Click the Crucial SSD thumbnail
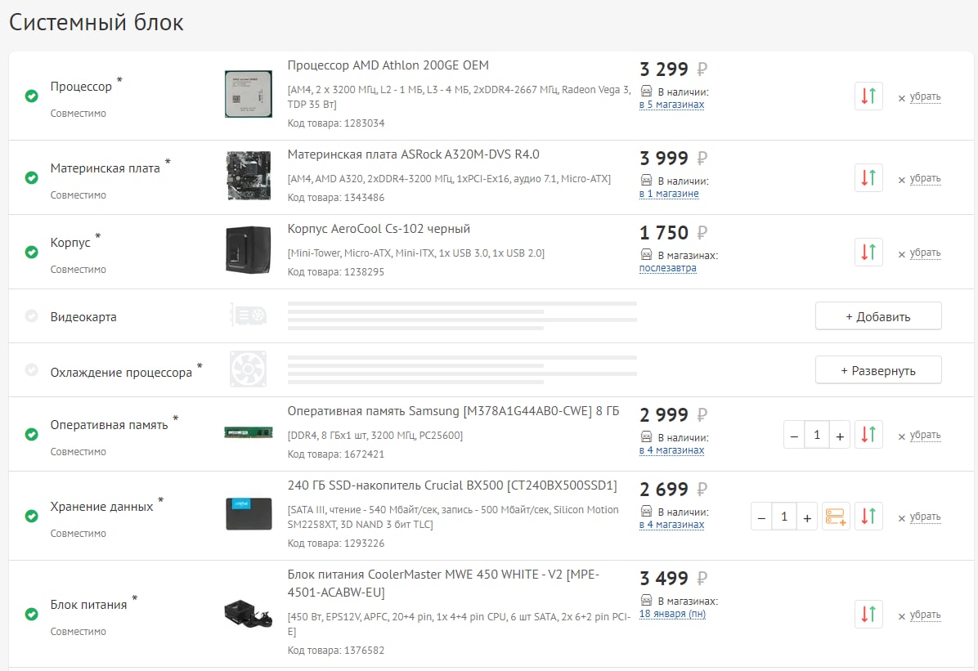The height and width of the screenshot is (671, 978). click(249, 514)
